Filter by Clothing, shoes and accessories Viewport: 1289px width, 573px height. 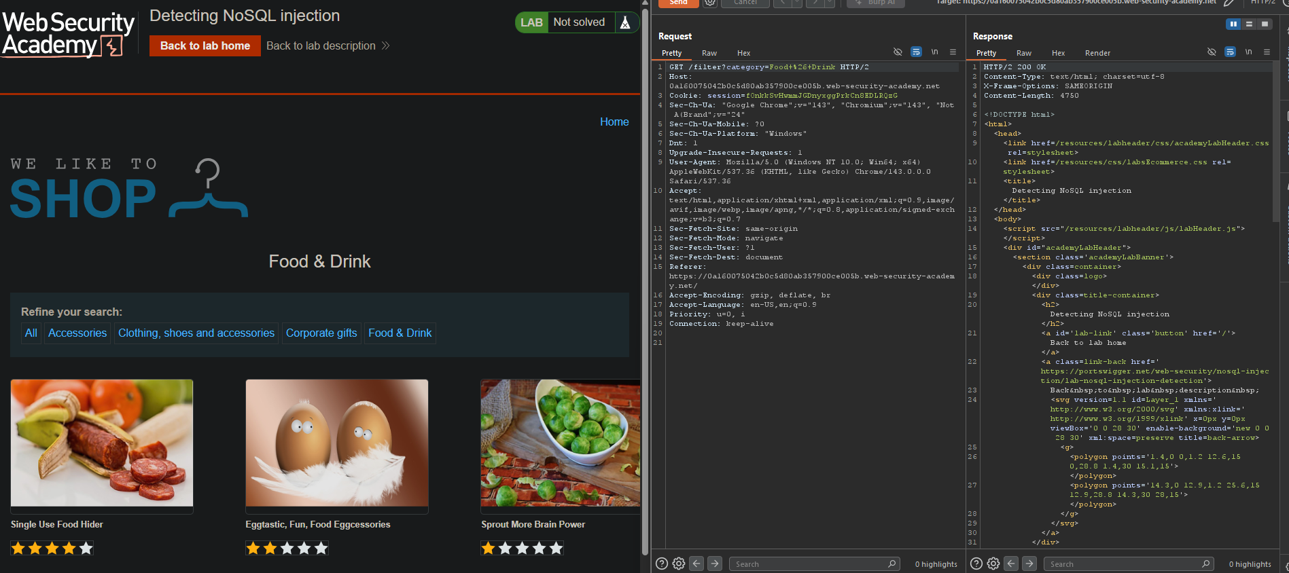coord(196,333)
